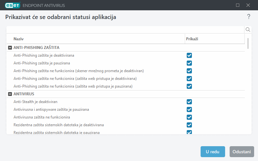
Task: Open help with the question mark icon
Action: point(249,17)
